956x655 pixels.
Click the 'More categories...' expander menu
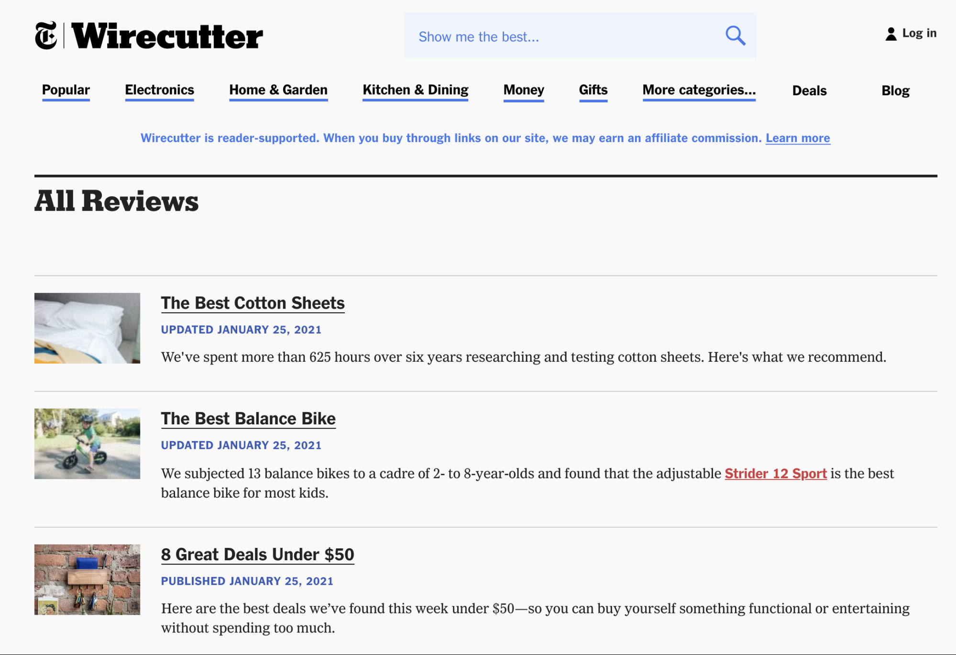[700, 90]
